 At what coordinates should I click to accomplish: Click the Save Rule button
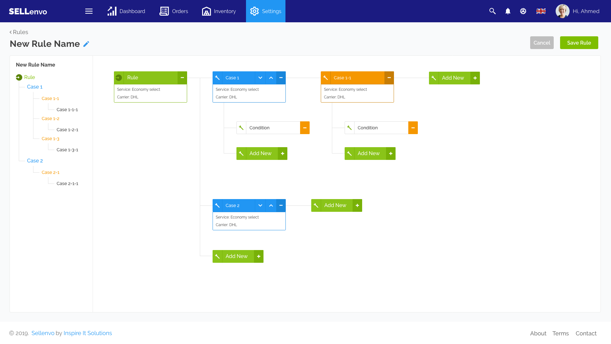(579, 43)
